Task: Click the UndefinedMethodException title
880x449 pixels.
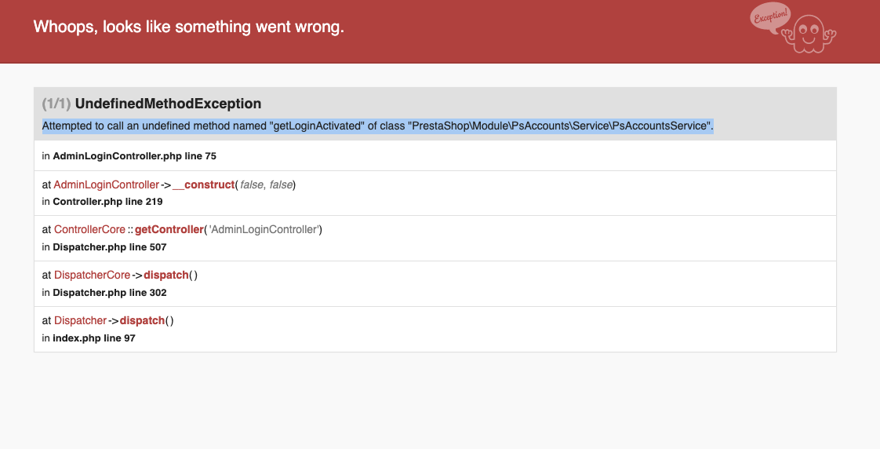Action: pyautogui.click(x=168, y=104)
